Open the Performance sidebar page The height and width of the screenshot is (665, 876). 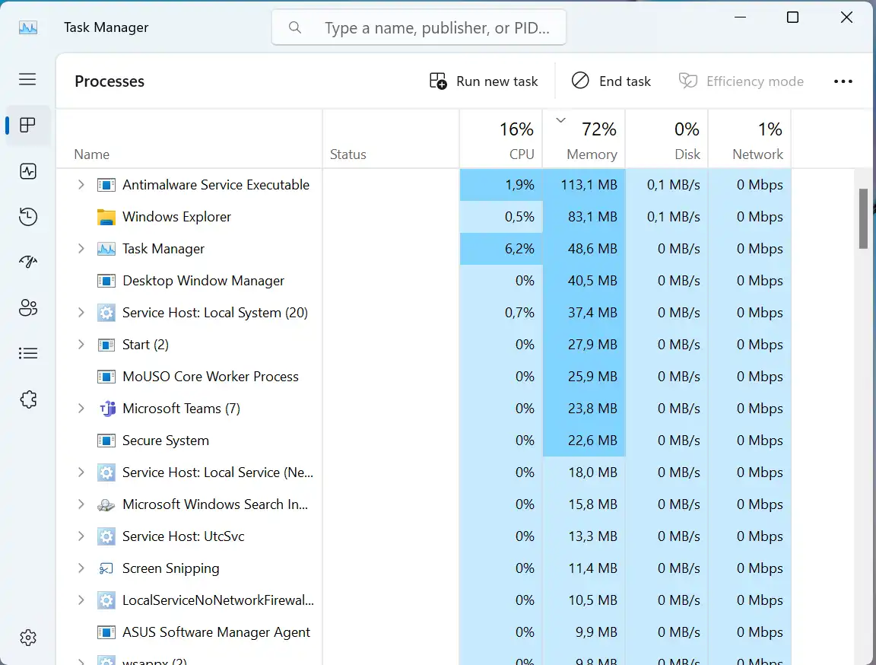pos(27,171)
